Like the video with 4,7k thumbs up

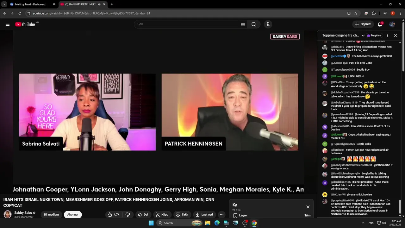coord(113,214)
